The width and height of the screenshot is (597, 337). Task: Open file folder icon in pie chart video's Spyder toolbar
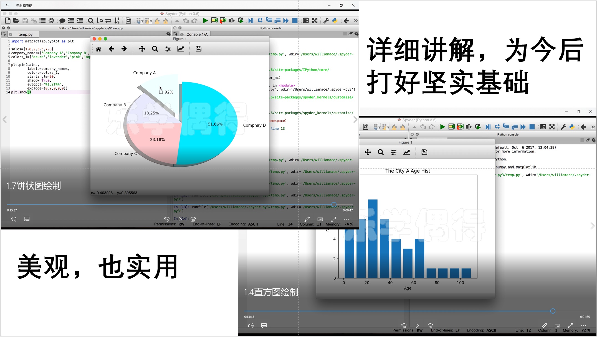tap(16, 21)
